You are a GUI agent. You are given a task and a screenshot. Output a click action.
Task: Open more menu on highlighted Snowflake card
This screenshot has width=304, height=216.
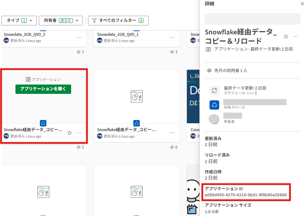coord(79,133)
